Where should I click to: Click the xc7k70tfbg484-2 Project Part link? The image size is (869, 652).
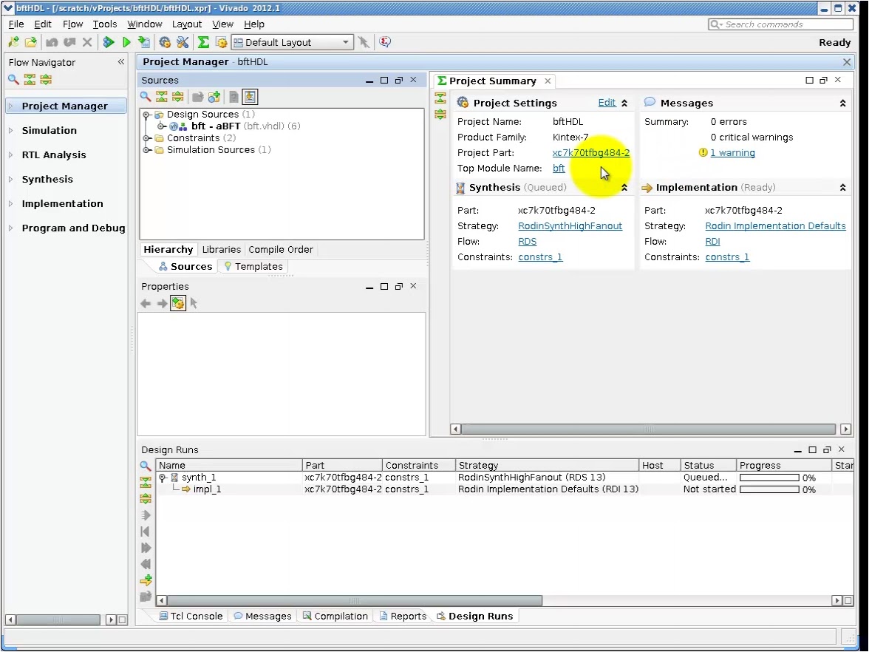(x=591, y=152)
